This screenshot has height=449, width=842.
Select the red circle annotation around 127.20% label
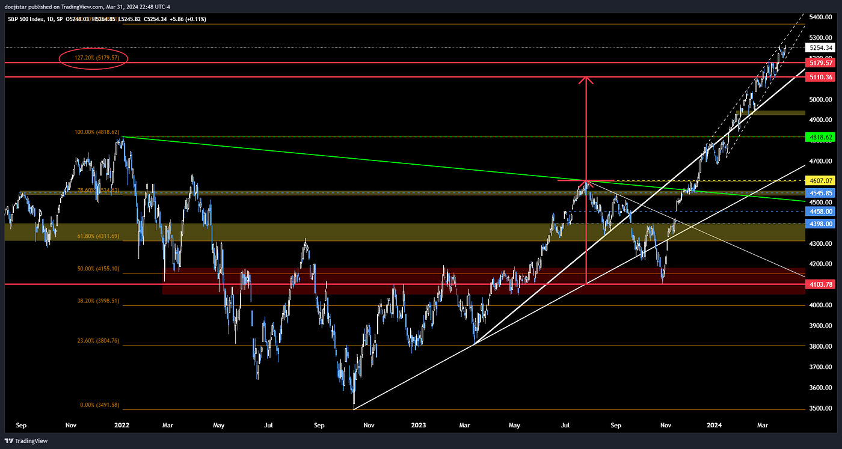pyautogui.click(x=93, y=58)
